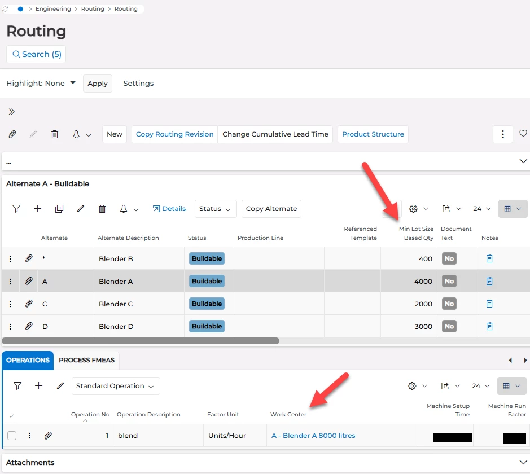Click the edit pencil in main toolbar
This screenshot has height=474, width=530.
point(33,134)
